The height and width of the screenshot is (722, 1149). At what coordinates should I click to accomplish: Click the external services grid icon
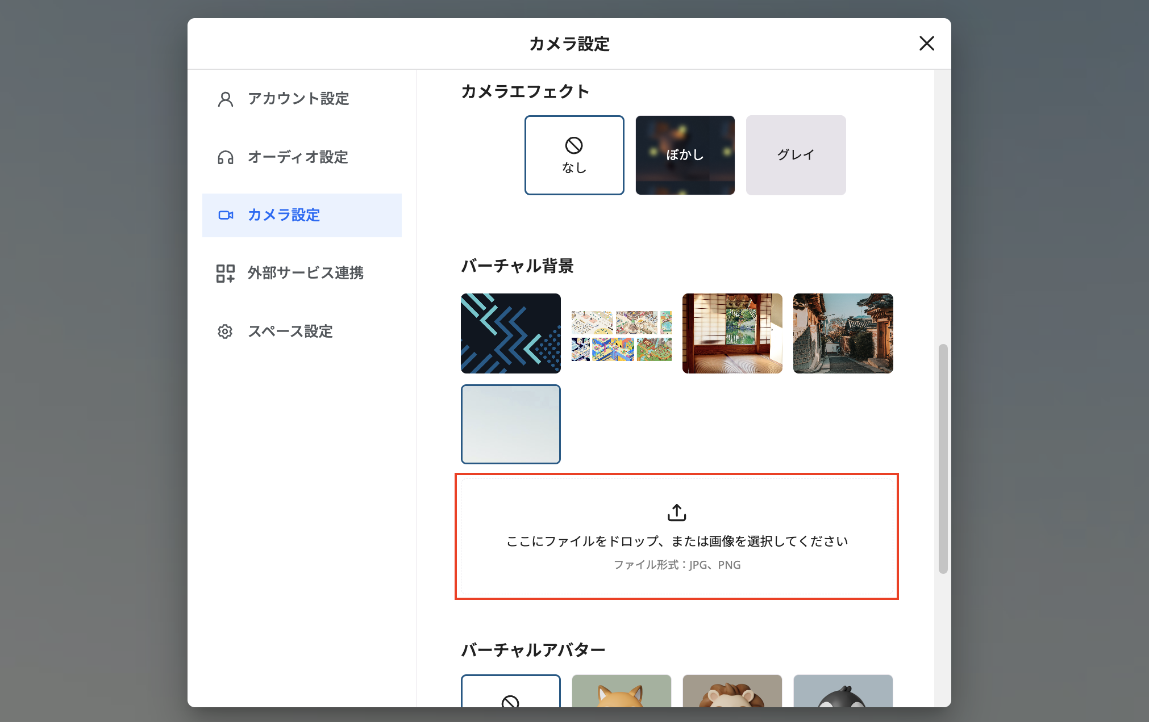226,274
